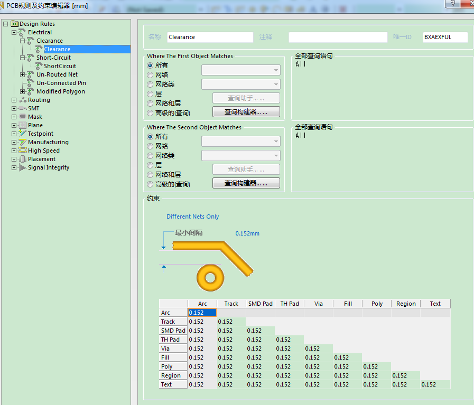Click the SMT category icon

23,108
